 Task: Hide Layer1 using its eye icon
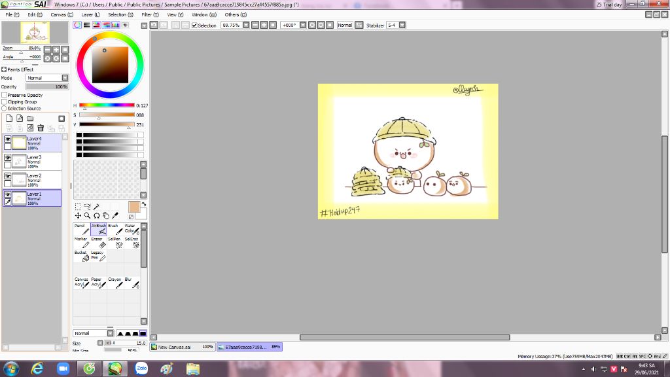pyautogui.click(x=7, y=194)
